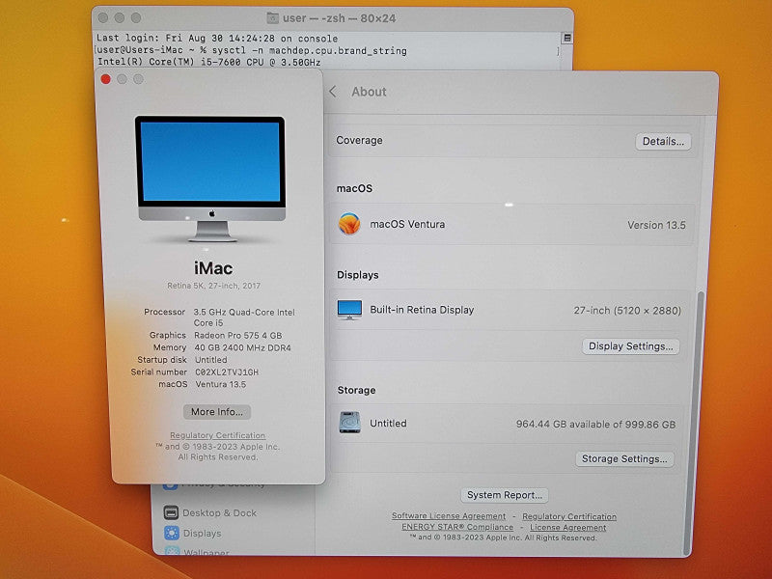772x579 pixels.
Task: Click the macOS Ventura logo icon
Action: click(x=349, y=224)
